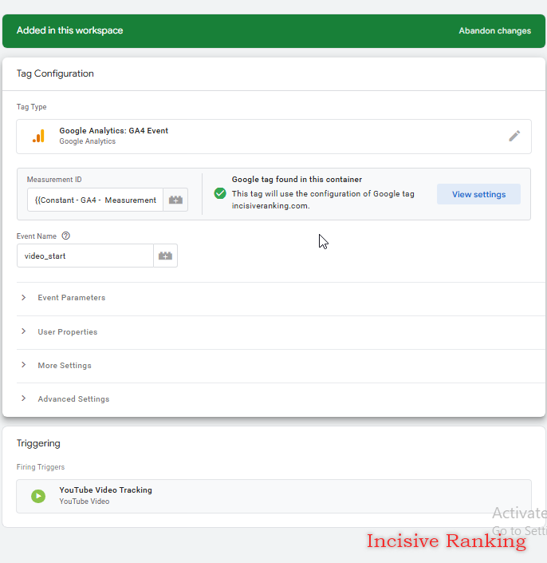Image resolution: width=547 pixels, height=563 pixels.
Task: Click the Event Name help question icon
Action: click(x=66, y=236)
